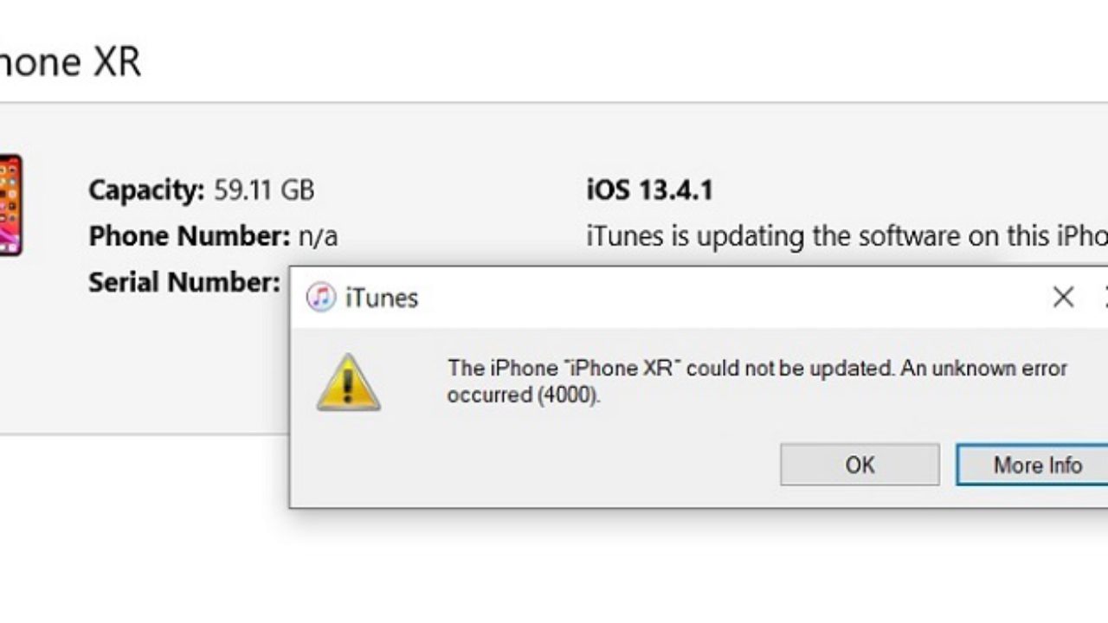Click the Capacity label

click(x=145, y=189)
